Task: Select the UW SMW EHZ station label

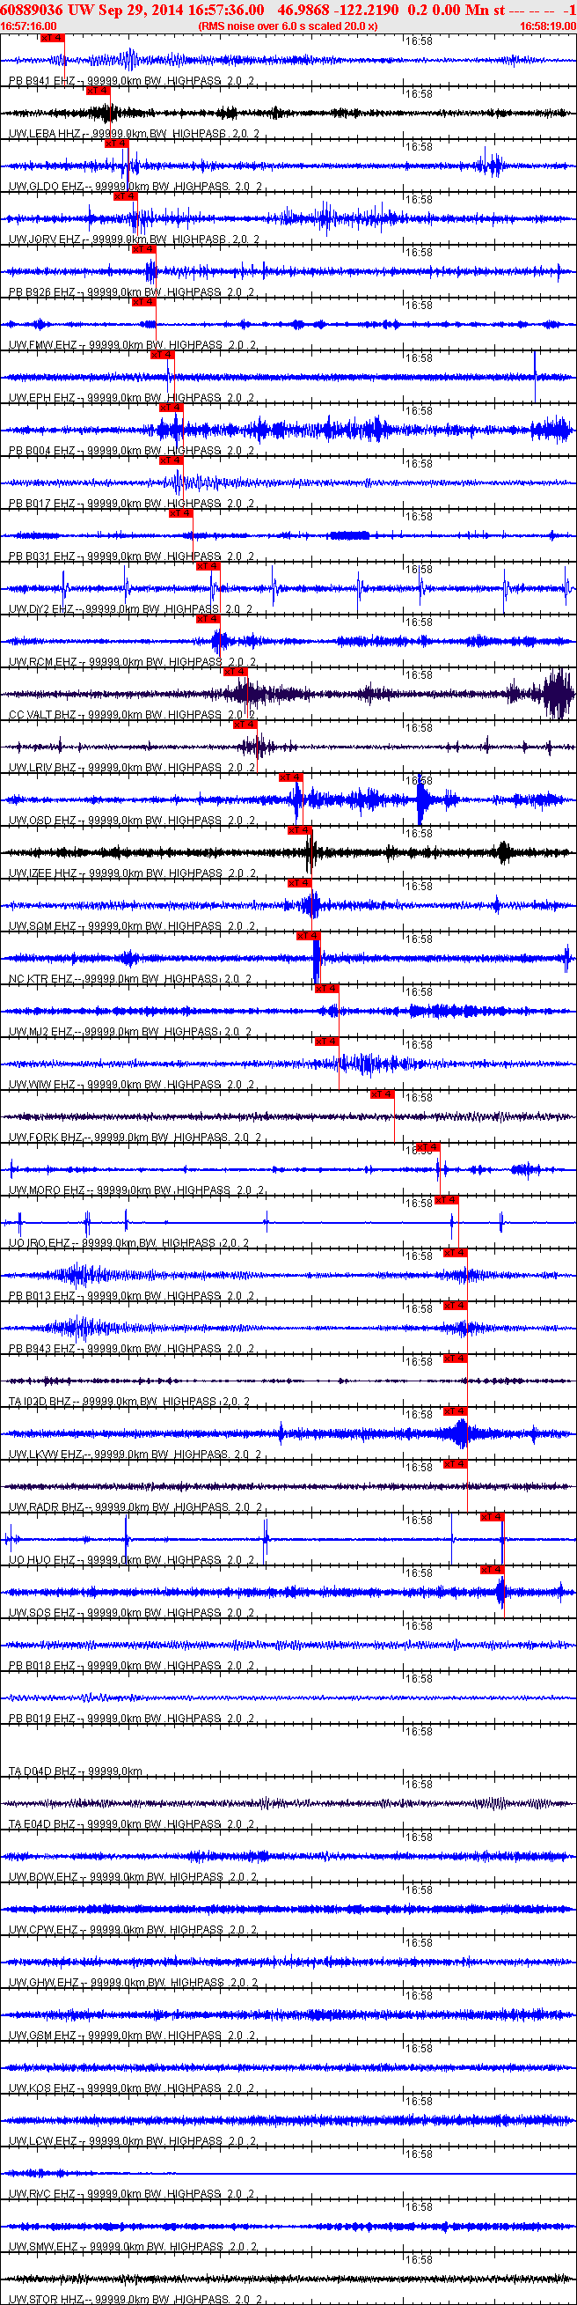Action: click(x=134, y=2245)
